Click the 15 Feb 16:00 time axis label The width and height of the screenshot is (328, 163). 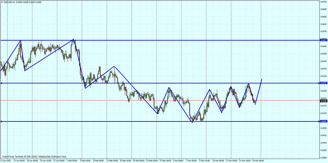tap(125, 161)
